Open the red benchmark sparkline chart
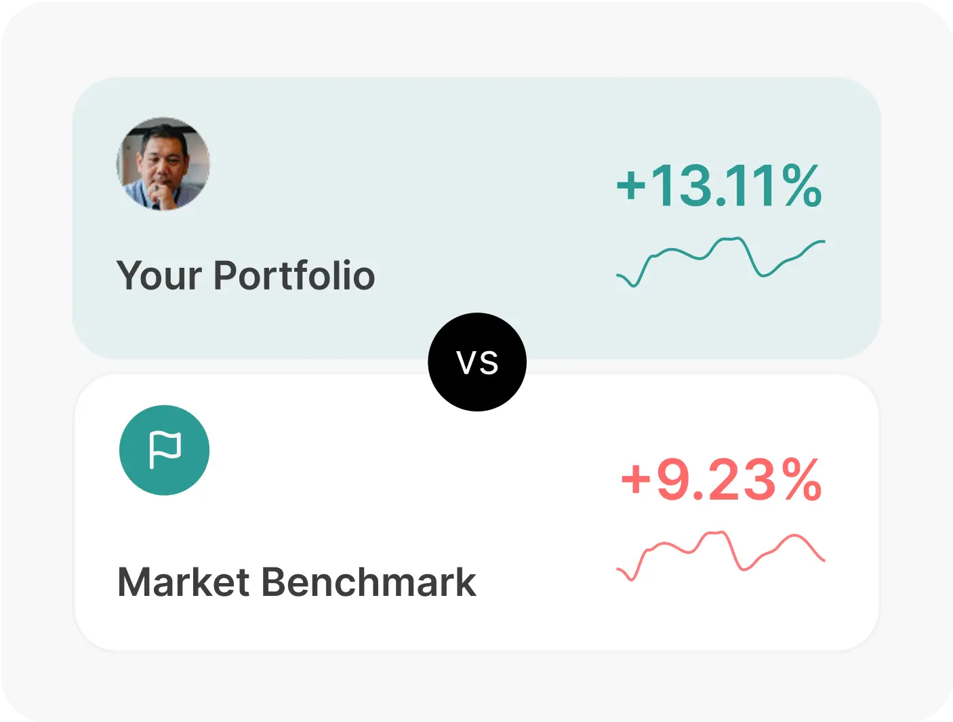 720,555
